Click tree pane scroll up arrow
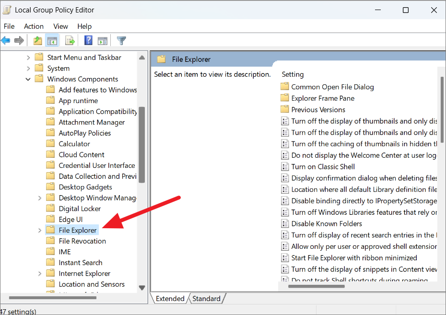Image resolution: width=446 pixels, height=315 pixels. tap(142, 58)
